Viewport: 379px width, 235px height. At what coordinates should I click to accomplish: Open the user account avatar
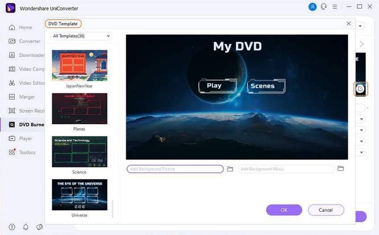(313, 7)
